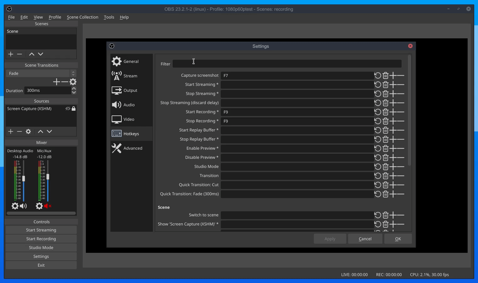Image resolution: width=478 pixels, height=283 pixels.
Task: Open the Output settings category
Action: click(131, 90)
